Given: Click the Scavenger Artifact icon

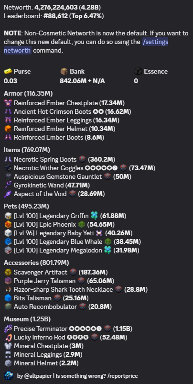Looking at the screenshot, I should (8, 272).
